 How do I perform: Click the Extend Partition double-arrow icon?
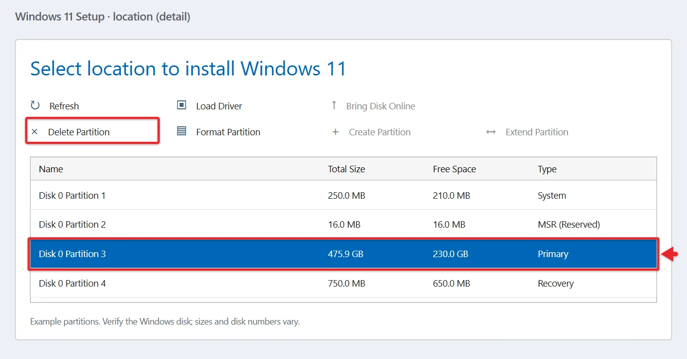pos(491,132)
